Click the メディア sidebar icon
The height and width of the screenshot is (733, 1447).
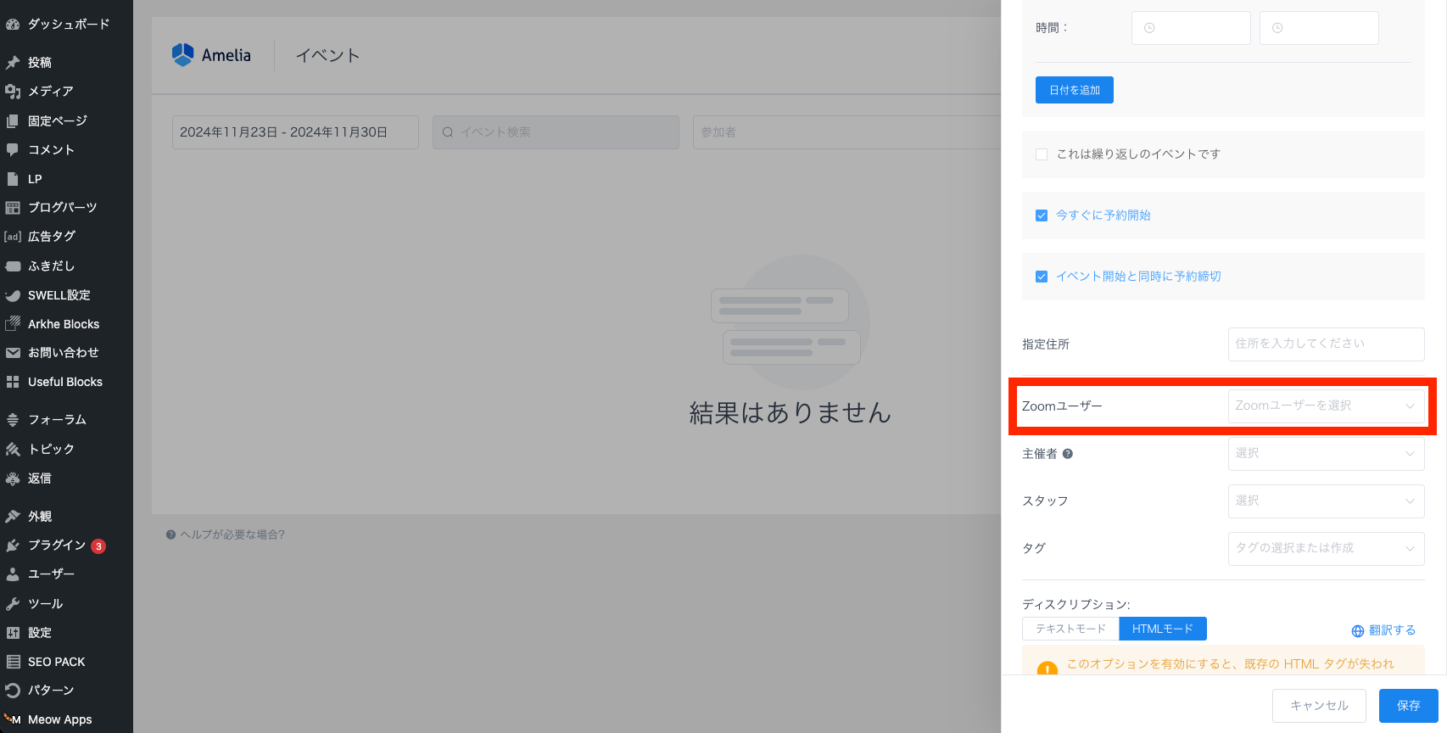point(13,92)
